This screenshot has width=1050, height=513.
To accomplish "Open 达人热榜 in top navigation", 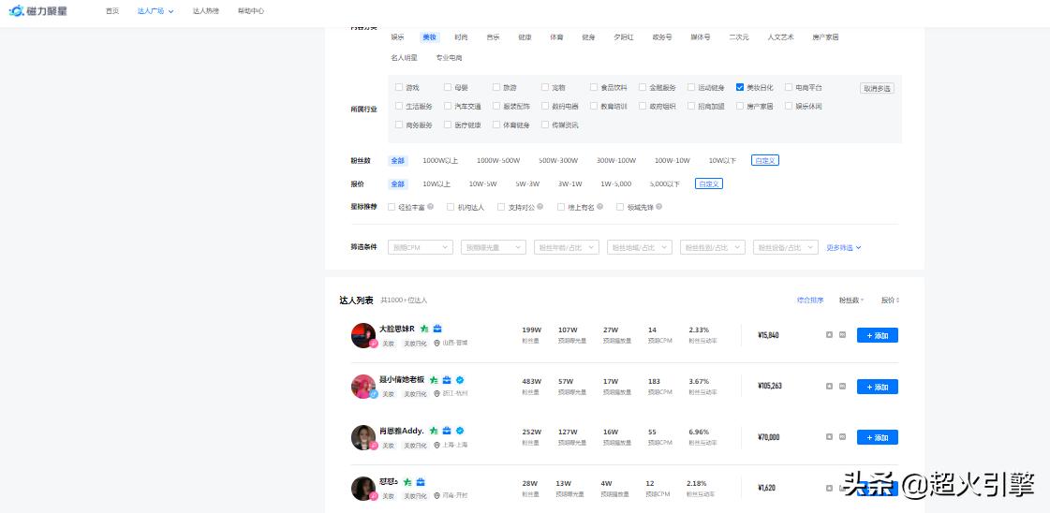I will coord(205,10).
